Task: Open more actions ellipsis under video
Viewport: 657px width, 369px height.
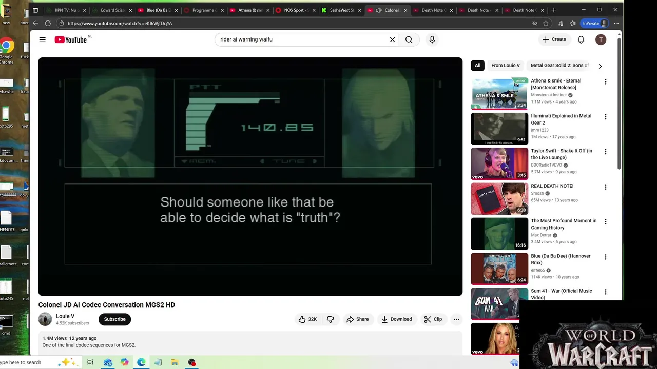Action: point(456,319)
